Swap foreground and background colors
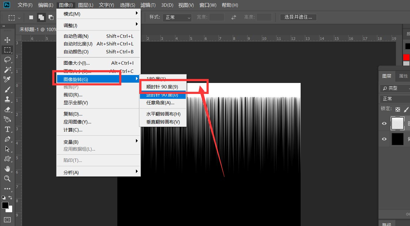 (x=10, y=197)
